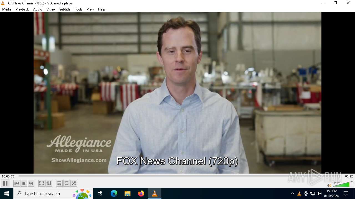Toggle fullscreen video mode
Viewport: 355px width, 199px height.
(42, 183)
